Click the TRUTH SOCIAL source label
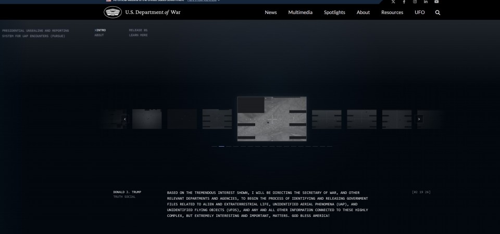The width and height of the screenshot is (500, 234). 124,197
